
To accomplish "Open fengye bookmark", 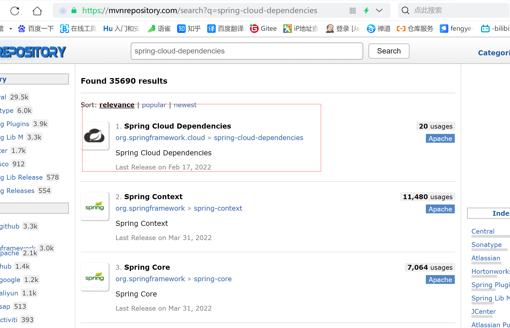I will pyautogui.click(x=457, y=29).
